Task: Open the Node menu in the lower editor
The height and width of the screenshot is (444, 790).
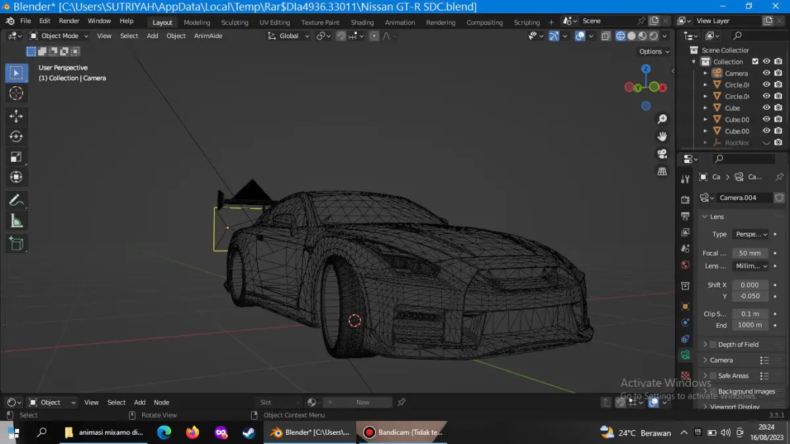Action: click(161, 402)
